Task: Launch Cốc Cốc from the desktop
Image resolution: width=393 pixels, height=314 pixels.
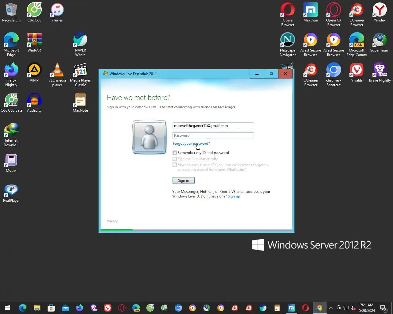Action: pos(34,13)
